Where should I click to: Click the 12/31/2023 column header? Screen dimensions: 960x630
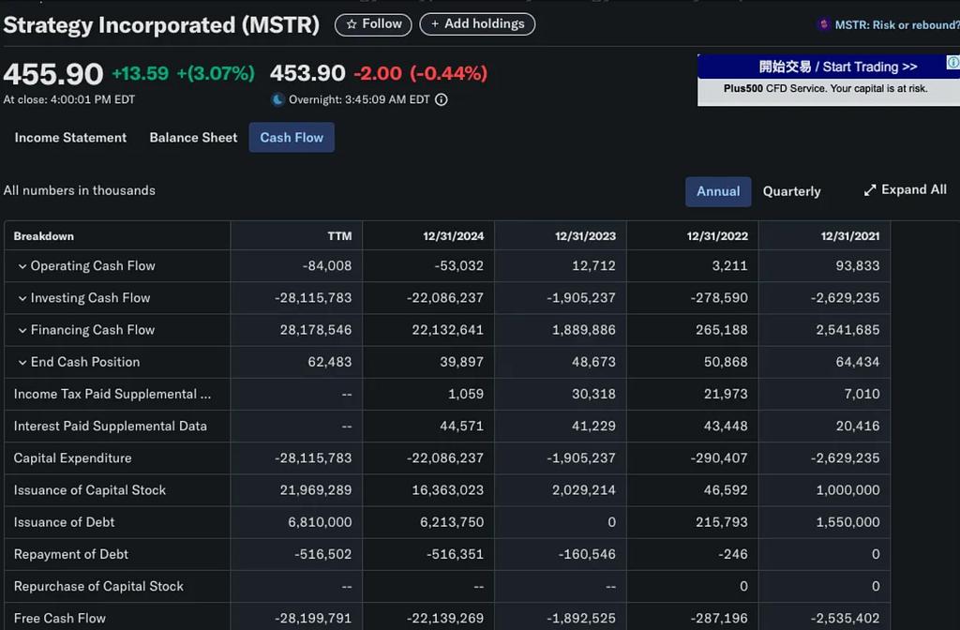pyautogui.click(x=585, y=236)
